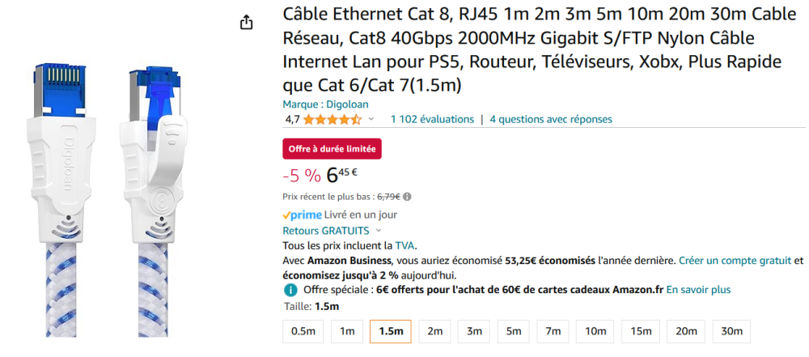Open the 1 102 évaluations link
This screenshot has height=357, width=809.
tap(432, 119)
